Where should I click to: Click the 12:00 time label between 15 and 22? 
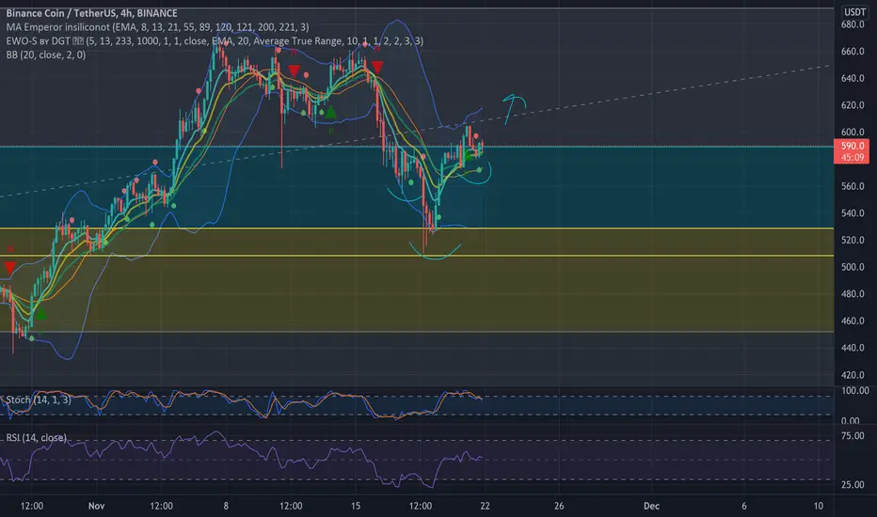(420, 506)
